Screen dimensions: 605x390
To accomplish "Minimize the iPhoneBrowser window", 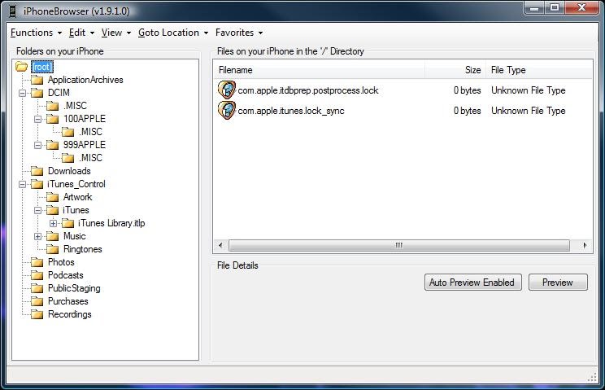I will click(534, 7).
